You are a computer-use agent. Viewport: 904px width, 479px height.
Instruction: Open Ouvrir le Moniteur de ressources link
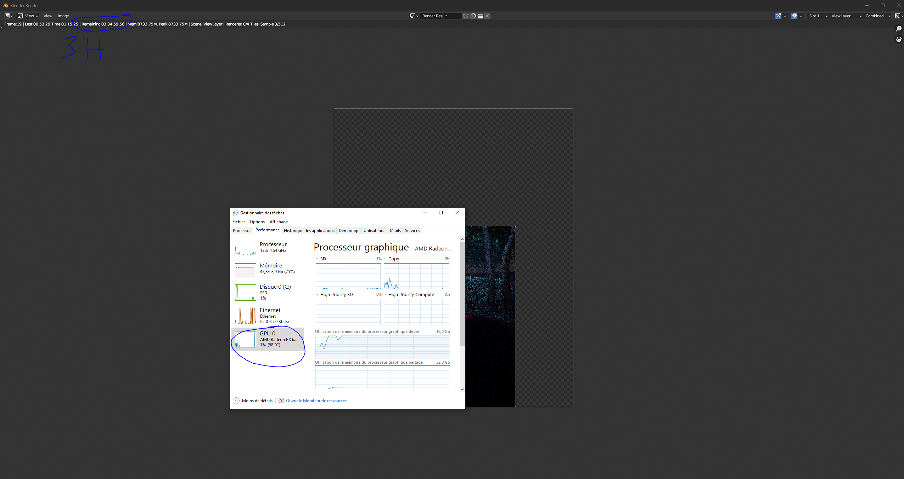tap(316, 401)
